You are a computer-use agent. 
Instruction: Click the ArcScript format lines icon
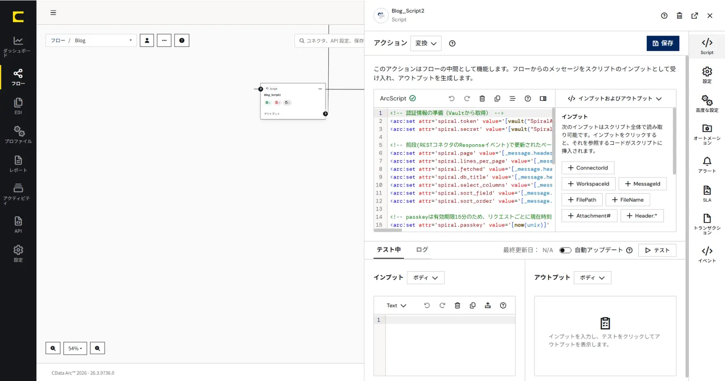point(512,98)
